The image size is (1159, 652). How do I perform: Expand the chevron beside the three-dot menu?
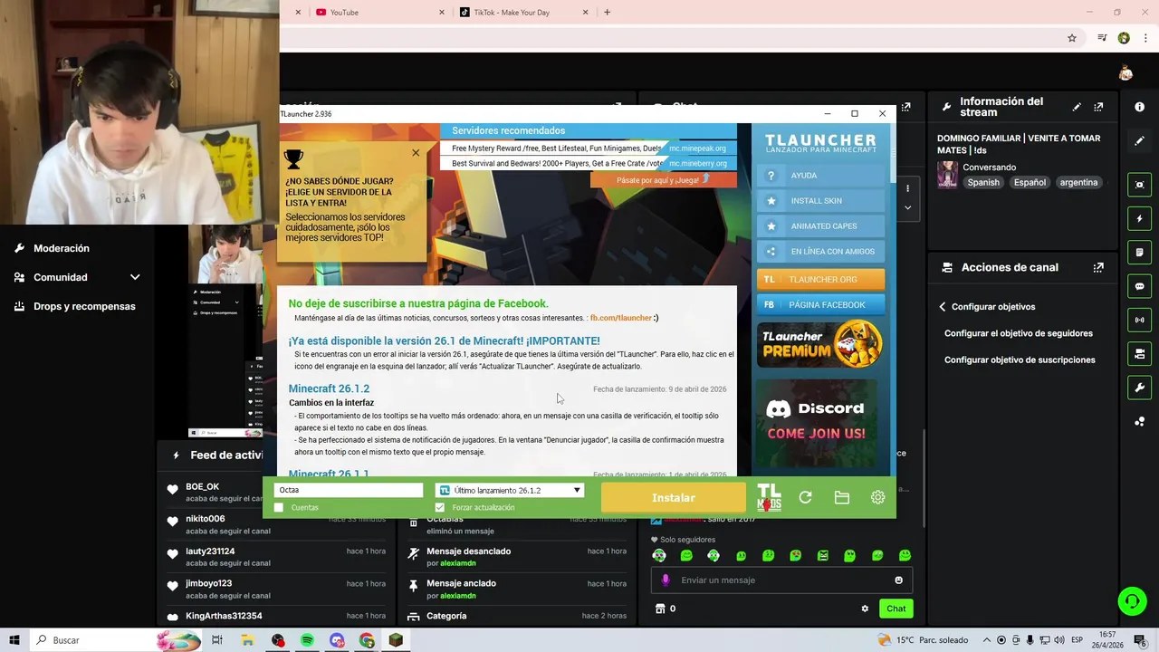click(907, 207)
